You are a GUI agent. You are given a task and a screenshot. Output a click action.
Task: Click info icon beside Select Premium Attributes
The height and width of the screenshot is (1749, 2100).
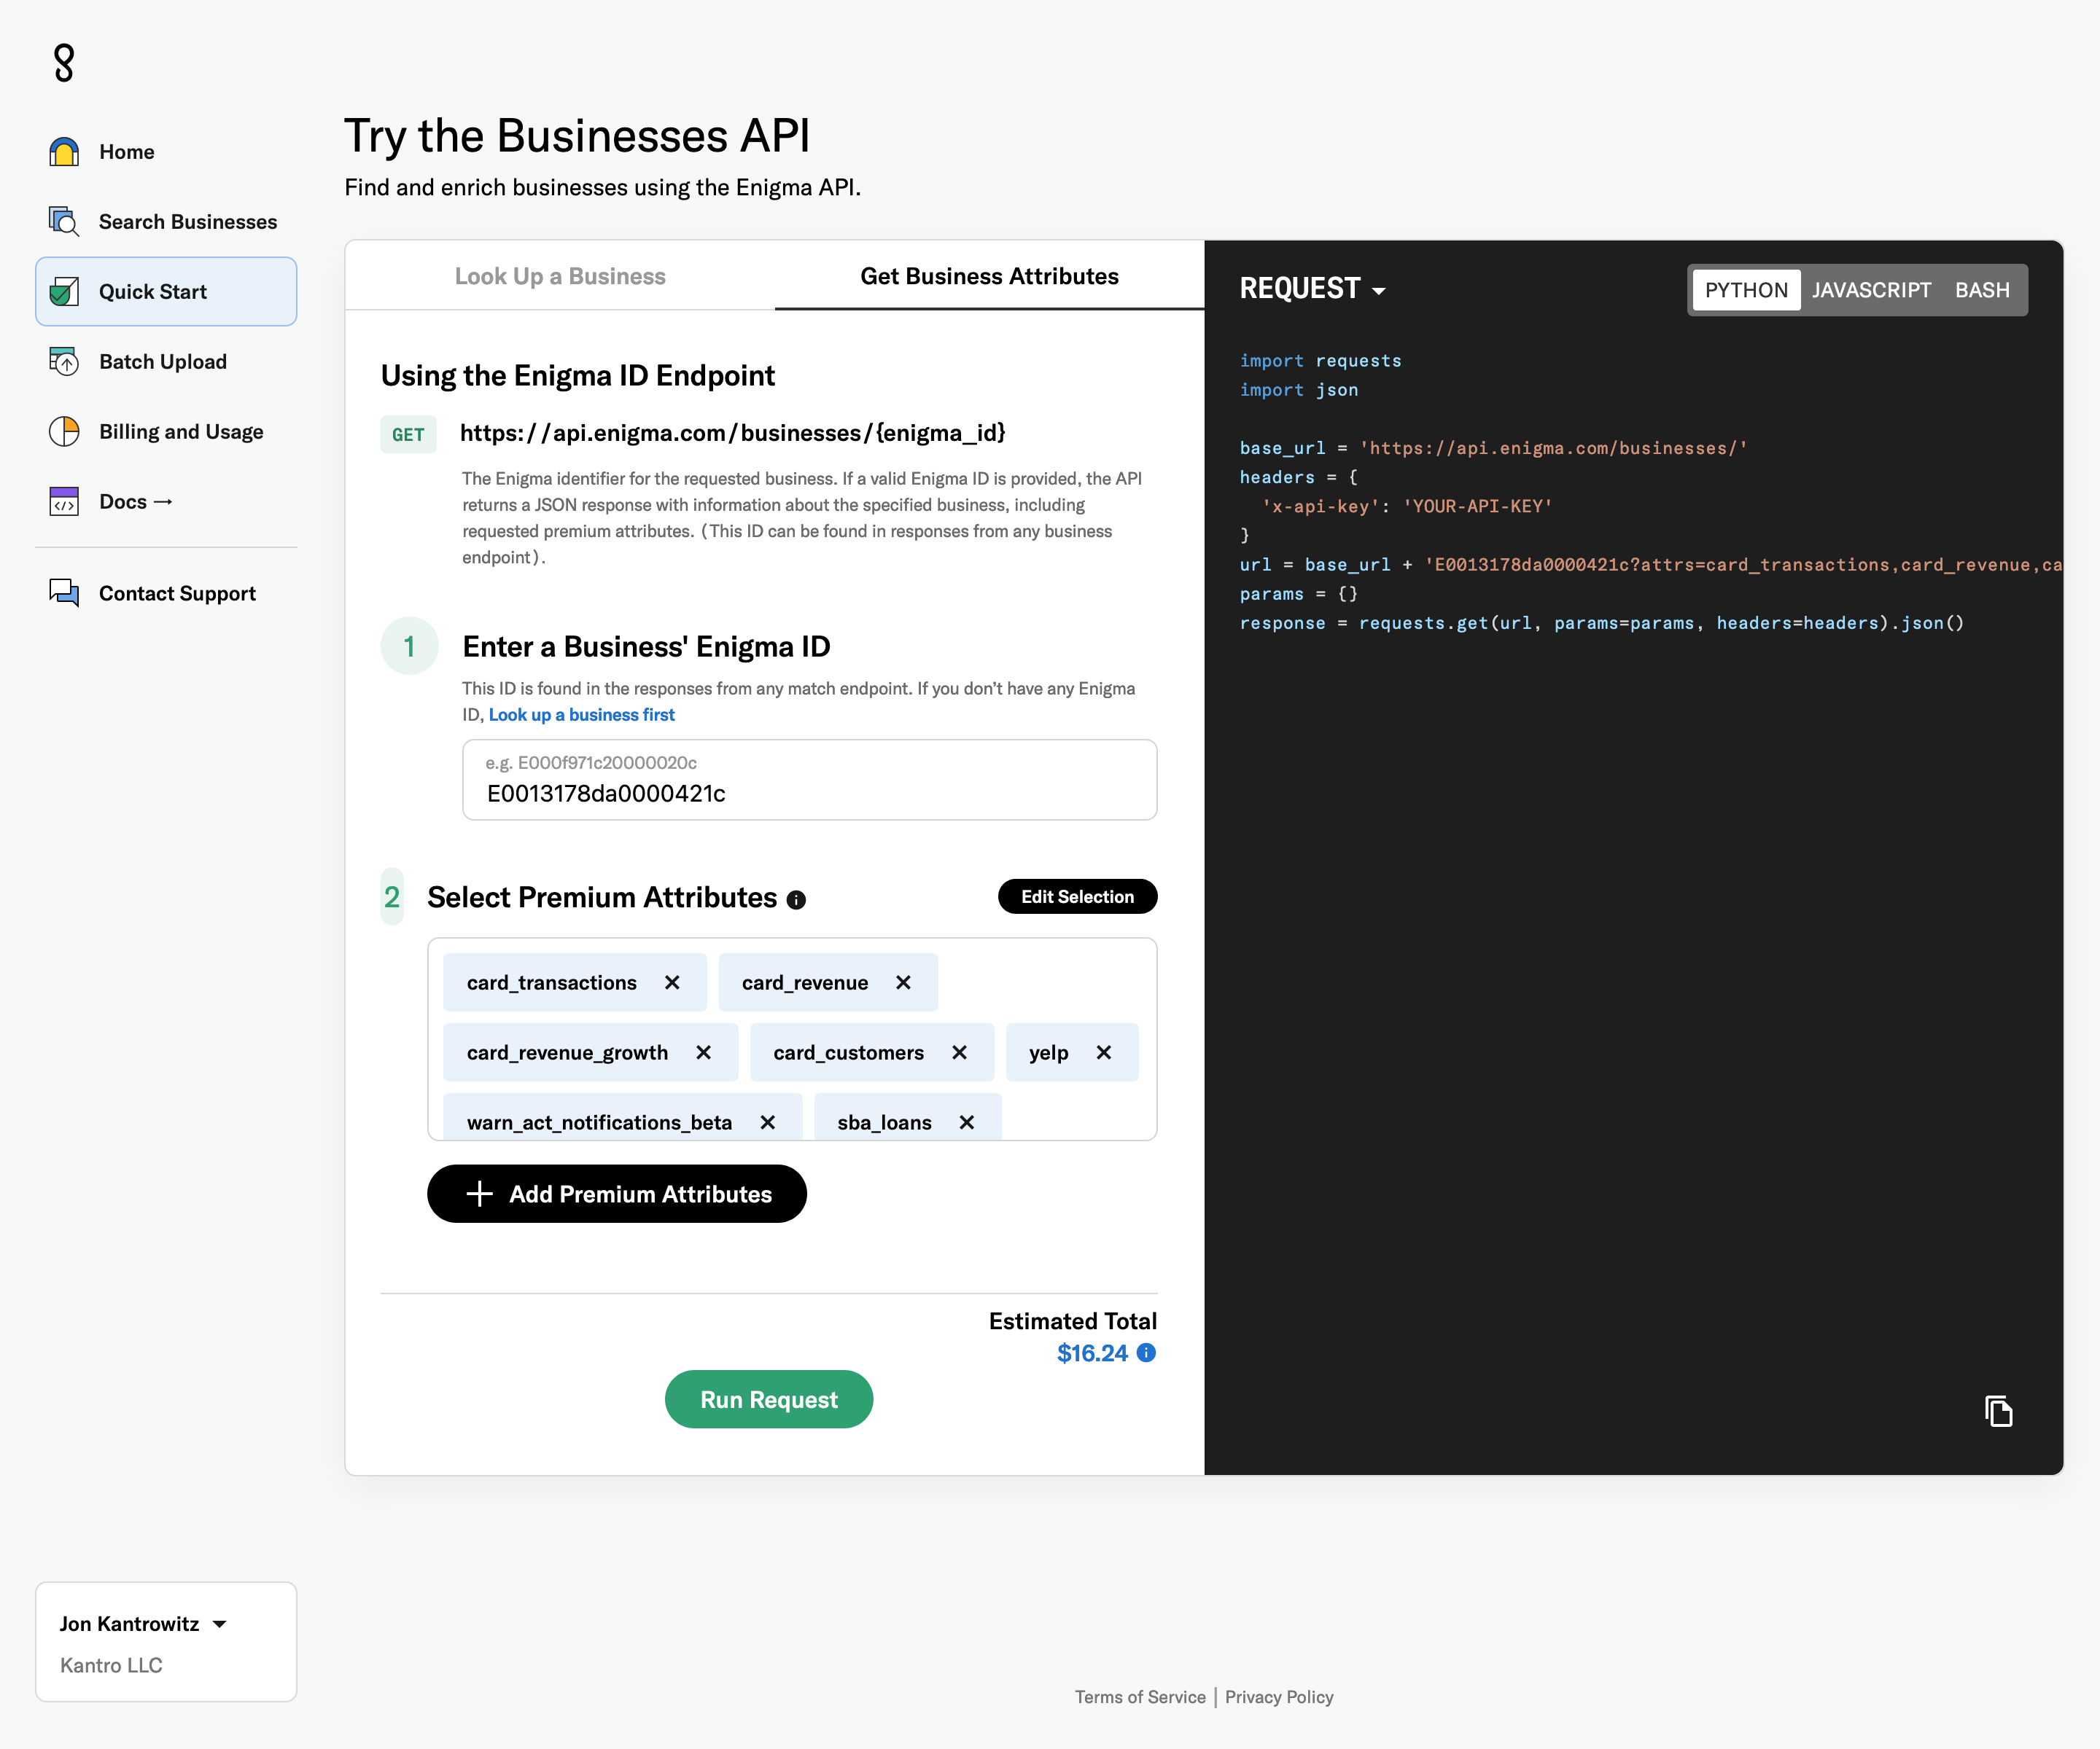tap(796, 899)
